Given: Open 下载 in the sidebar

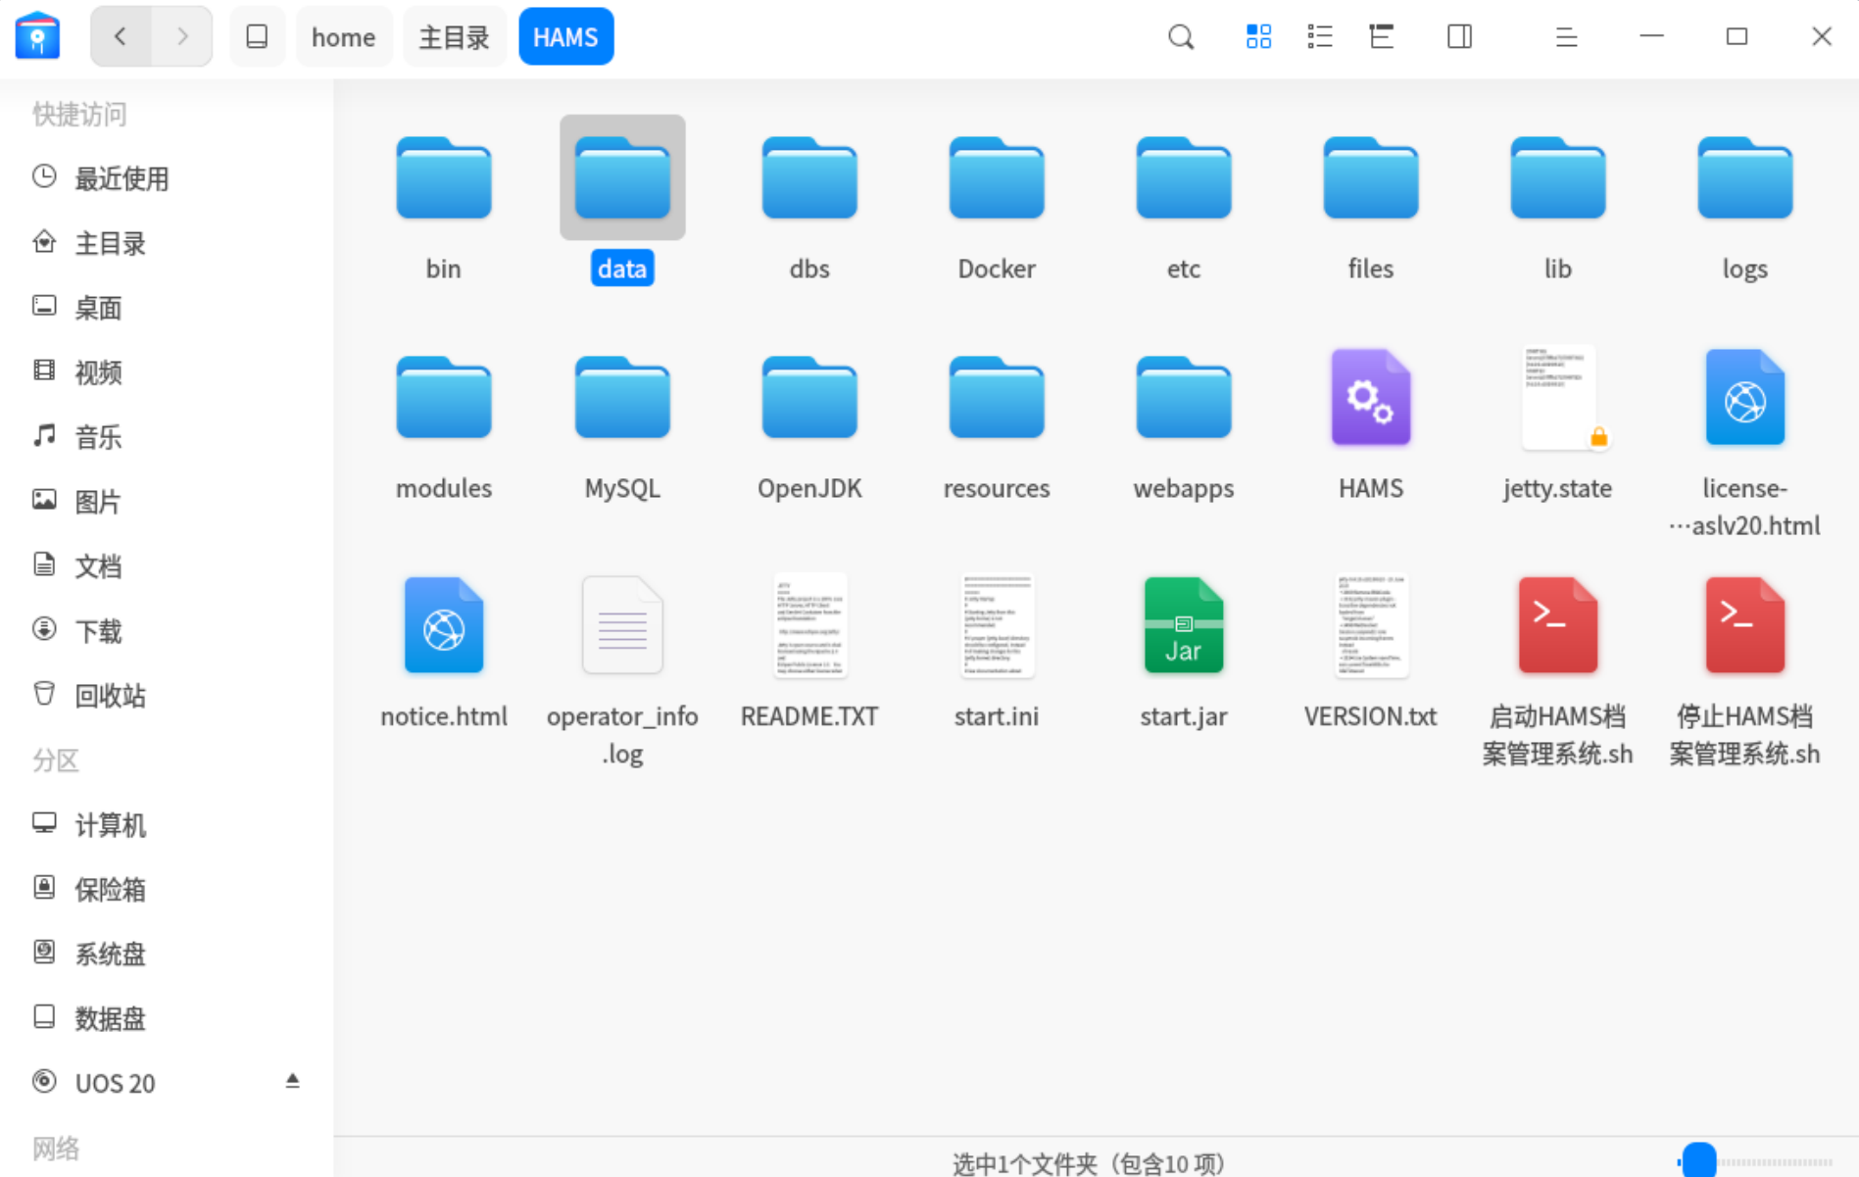Looking at the screenshot, I should coord(98,631).
